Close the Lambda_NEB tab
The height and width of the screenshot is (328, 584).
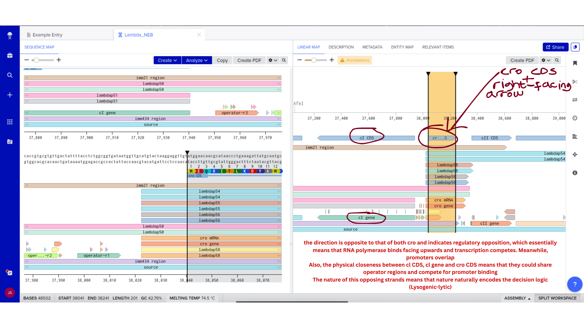[x=199, y=35]
